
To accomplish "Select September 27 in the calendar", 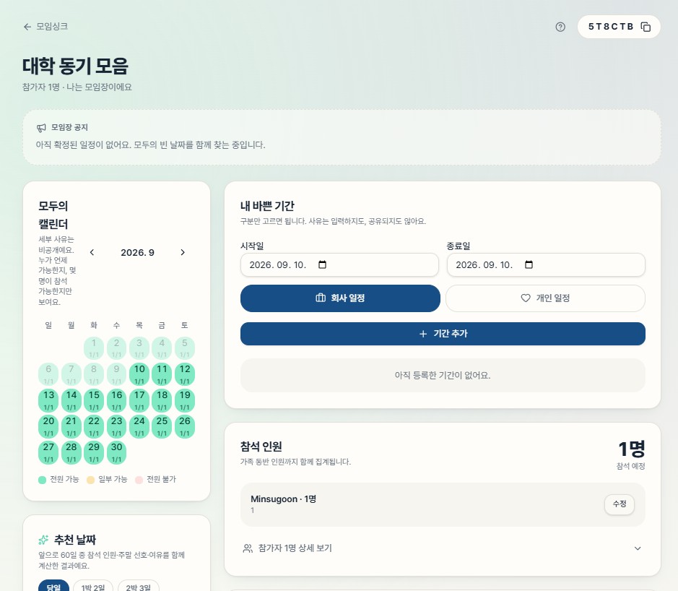I will point(49,452).
